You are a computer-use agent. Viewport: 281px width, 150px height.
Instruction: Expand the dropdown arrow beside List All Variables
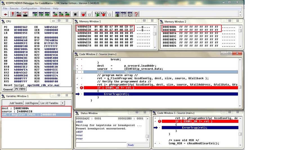coord(62,103)
